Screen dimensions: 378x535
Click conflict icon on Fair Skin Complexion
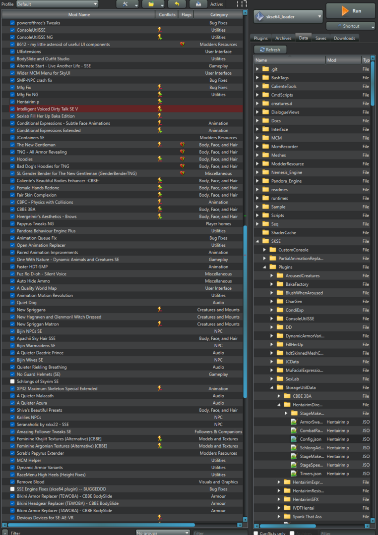pos(160,195)
